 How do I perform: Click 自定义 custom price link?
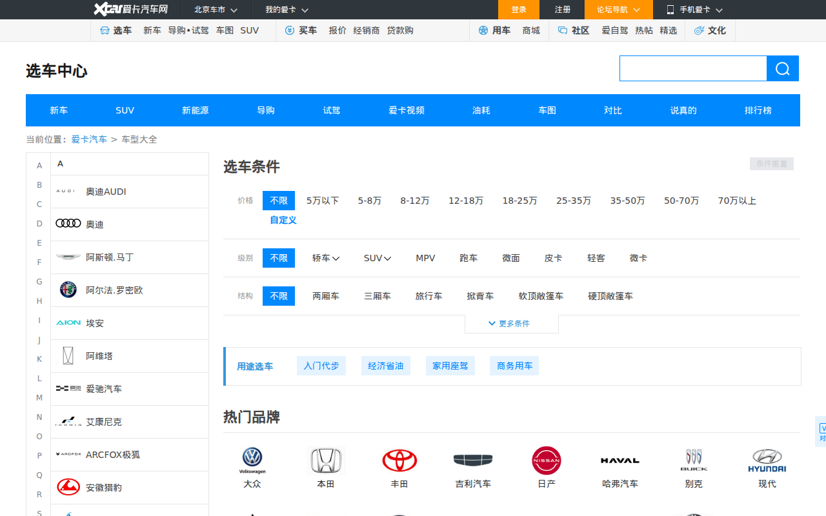point(283,220)
